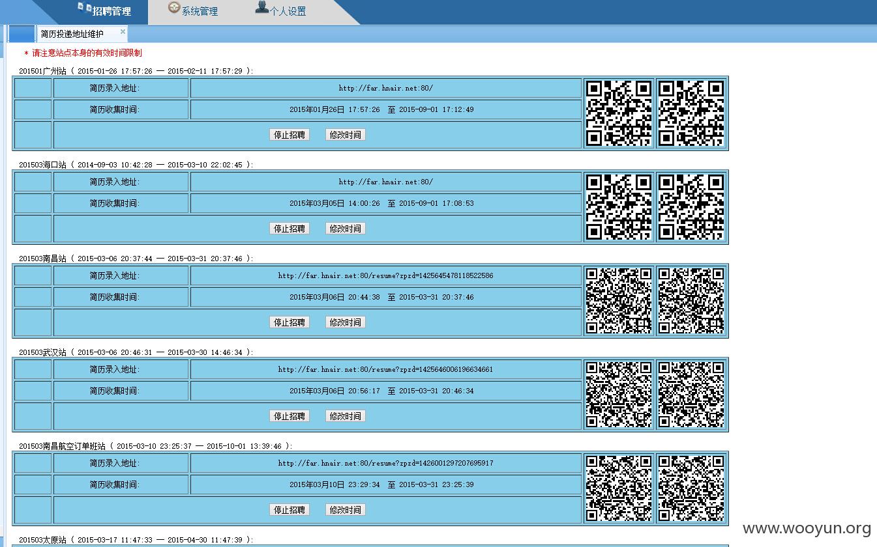The height and width of the screenshot is (547, 877).
Task: Open the 系统管理 top menu
Action: [x=200, y=11]
